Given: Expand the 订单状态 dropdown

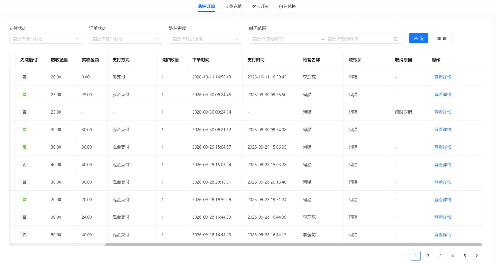Looking at the screenshot, I should (126, 39).
